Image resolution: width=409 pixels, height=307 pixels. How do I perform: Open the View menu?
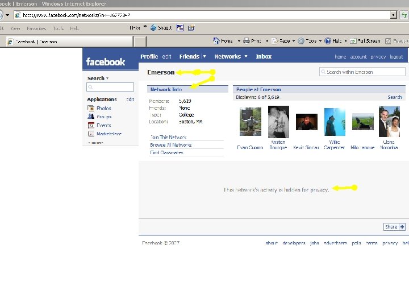tap(15, 28)
